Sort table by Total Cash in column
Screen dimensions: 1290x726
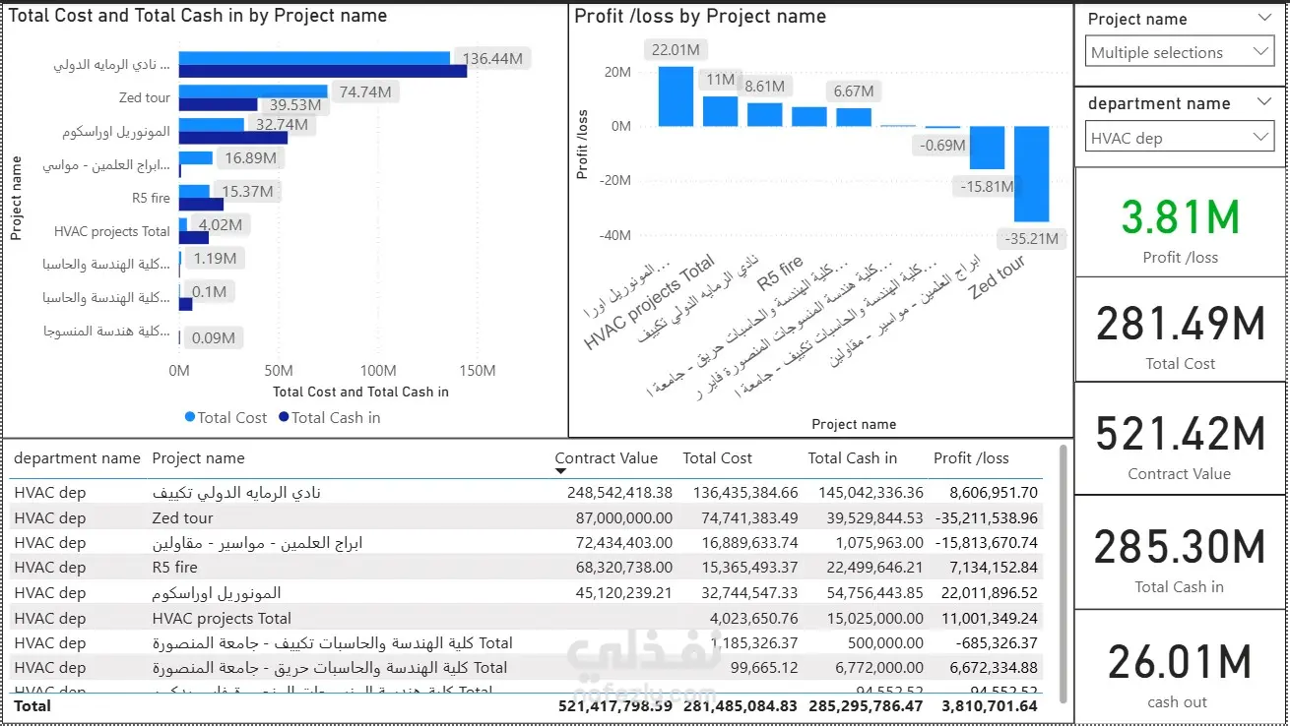click(853, 457)
